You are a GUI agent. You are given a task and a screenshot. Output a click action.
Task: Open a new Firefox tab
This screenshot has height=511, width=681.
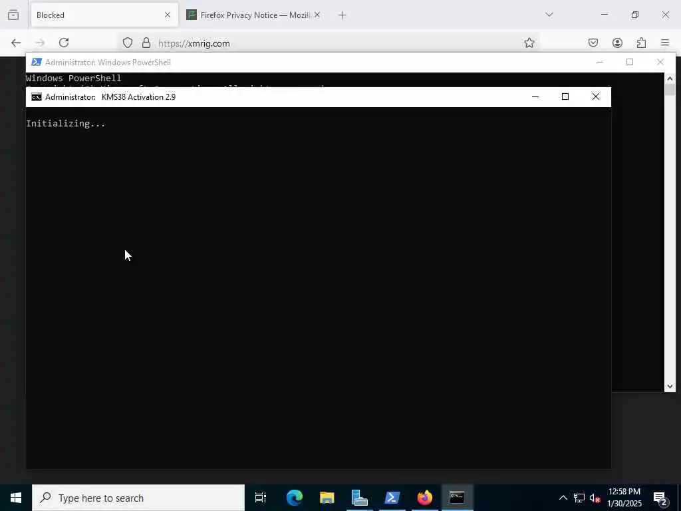(x=342, y=15)
